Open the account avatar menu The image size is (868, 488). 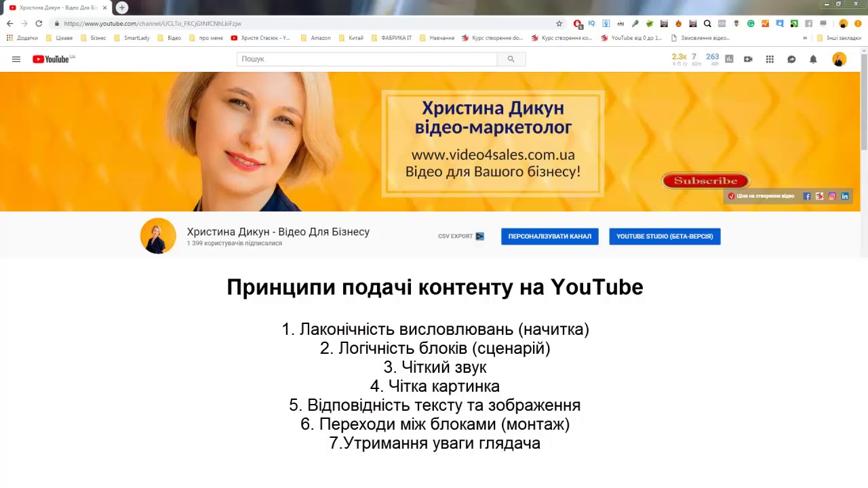pyautogui.click(x=840, y=59)
